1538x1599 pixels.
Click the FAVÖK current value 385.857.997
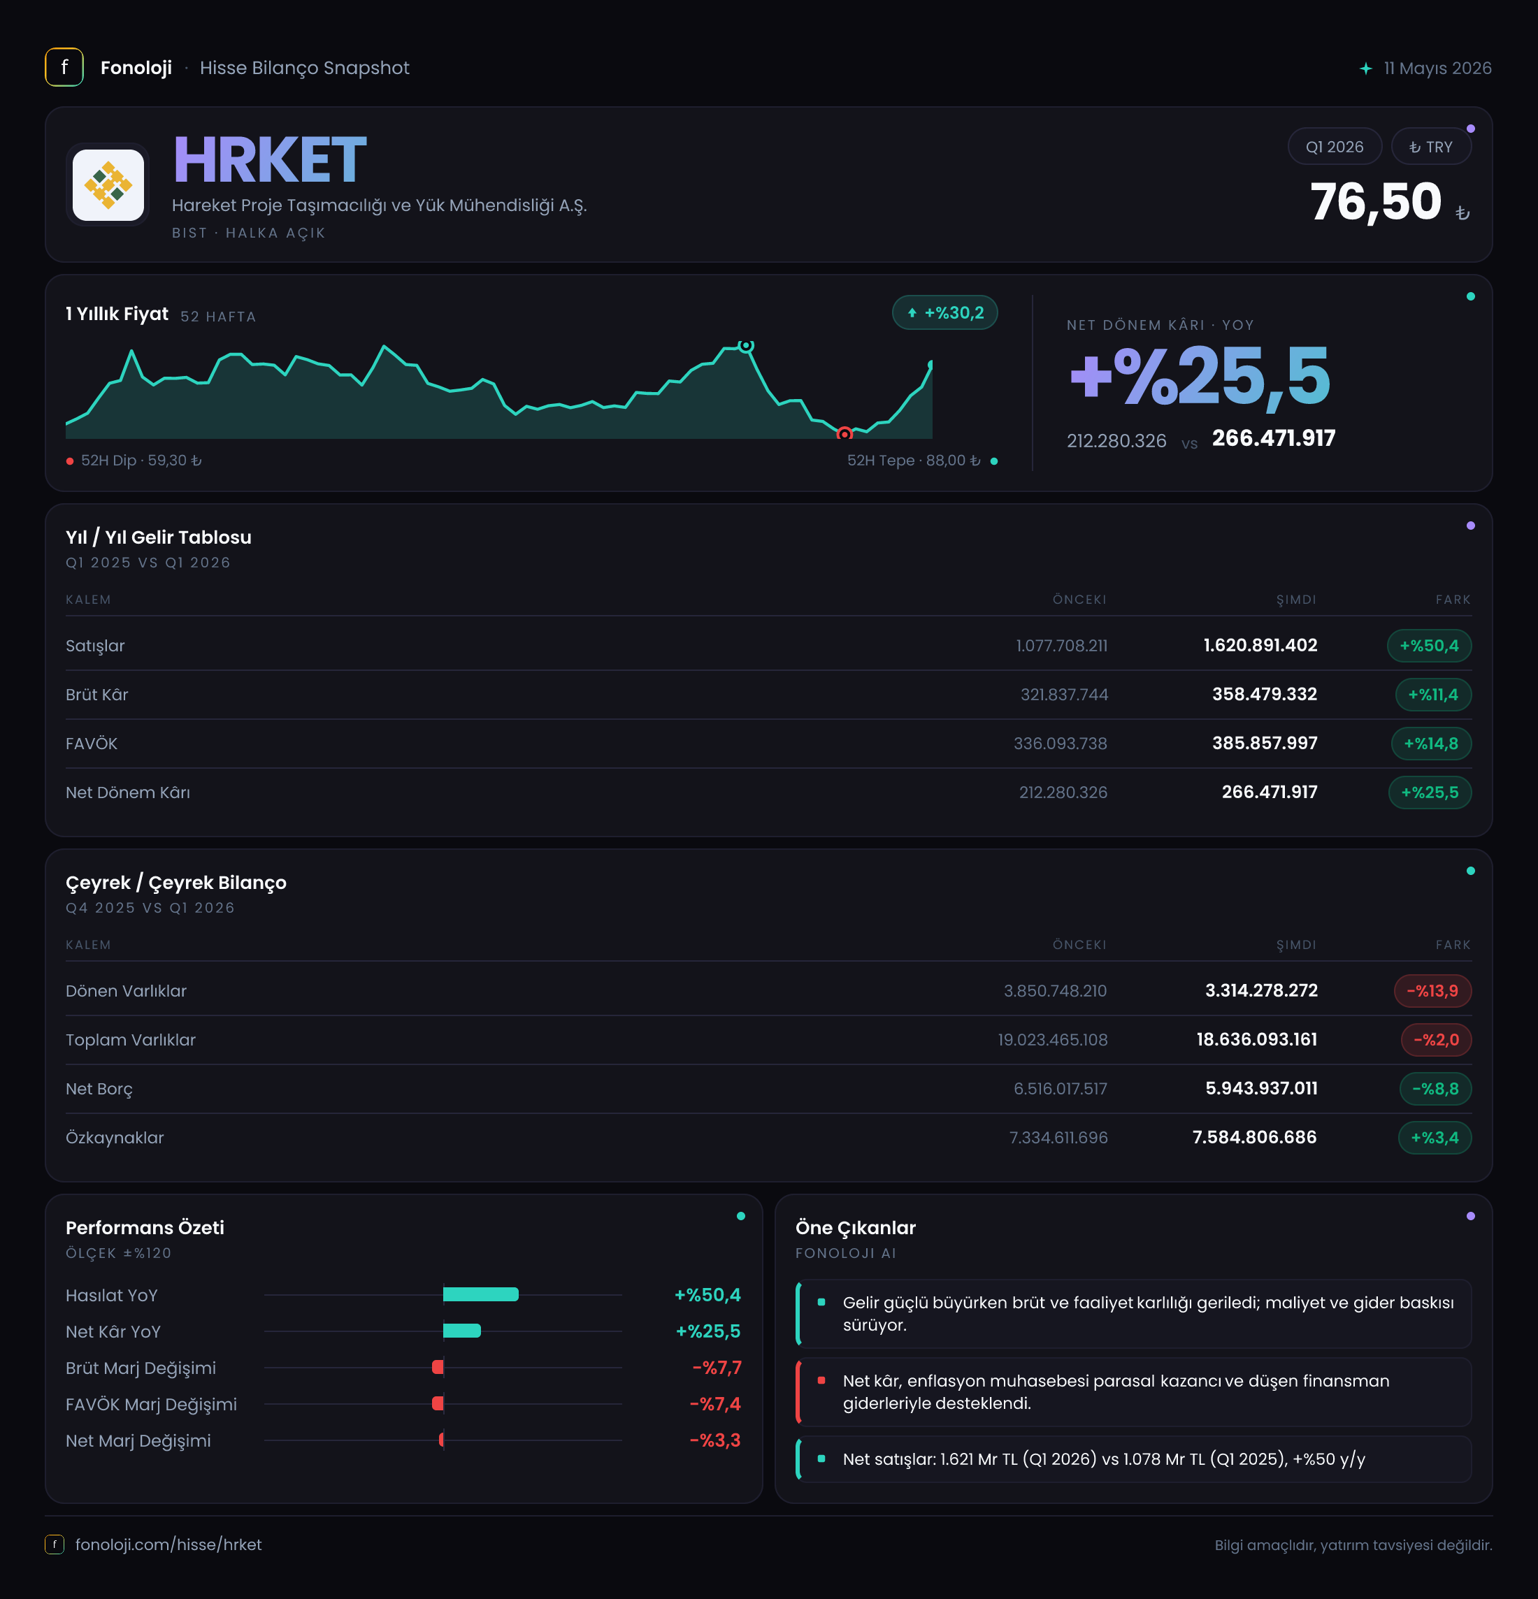click(1265, 743)
